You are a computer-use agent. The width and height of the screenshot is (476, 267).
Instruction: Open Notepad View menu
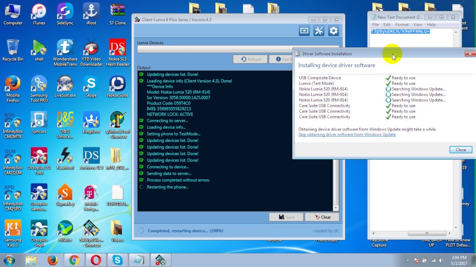click(x=418, y=24)
